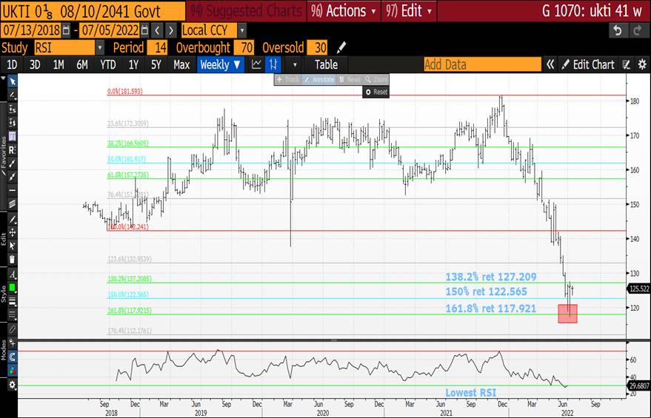Screen dimensions: 651x418
Task: Open the start date calendar picker
Action: pos(66,30)
